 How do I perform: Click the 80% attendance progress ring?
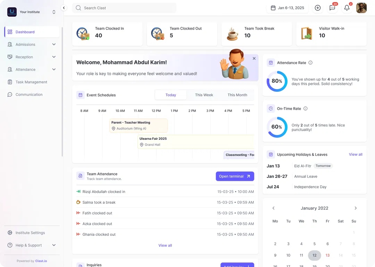coord(277,81)
